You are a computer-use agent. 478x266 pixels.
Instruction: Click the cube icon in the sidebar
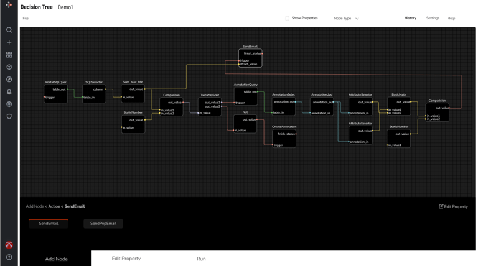click(9, 67)
